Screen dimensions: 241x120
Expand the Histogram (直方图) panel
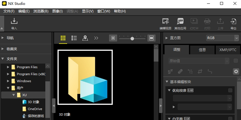point(167,38)
